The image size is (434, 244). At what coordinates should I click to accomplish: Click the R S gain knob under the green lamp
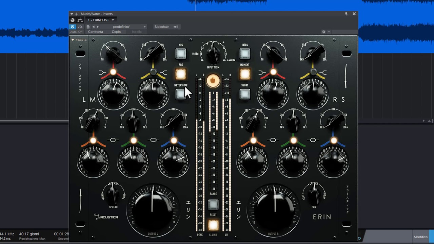click(293, 162)
